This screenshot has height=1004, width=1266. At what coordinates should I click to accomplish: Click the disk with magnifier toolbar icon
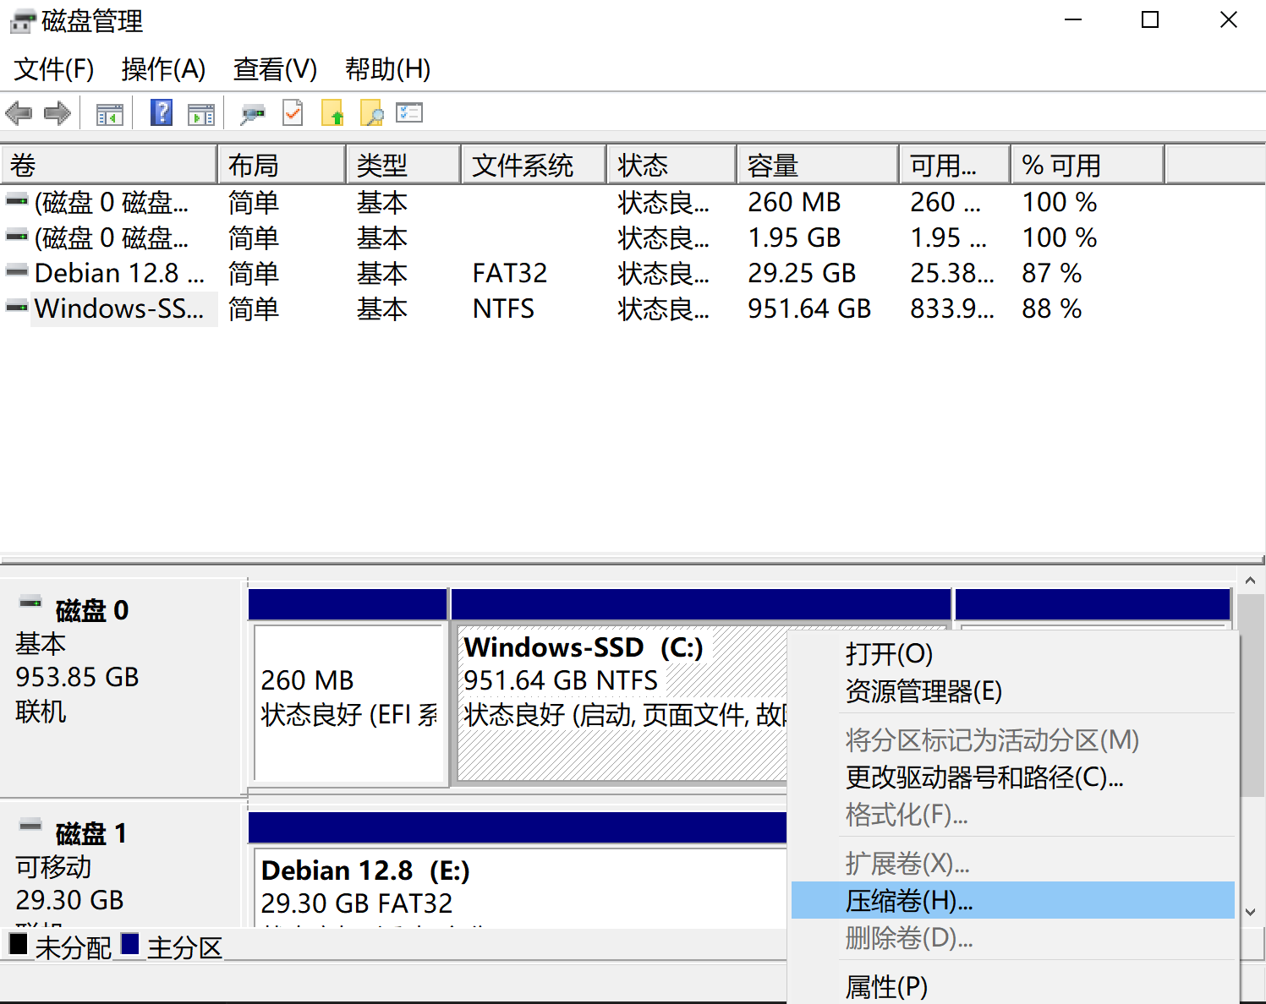click(x=252, y=113)
